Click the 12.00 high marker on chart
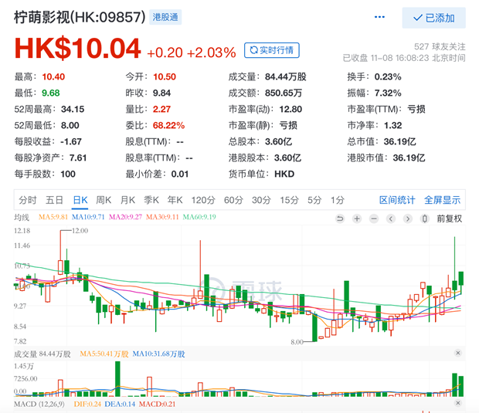The width and height of the screenshot is (479, 413). coord(80,231)
